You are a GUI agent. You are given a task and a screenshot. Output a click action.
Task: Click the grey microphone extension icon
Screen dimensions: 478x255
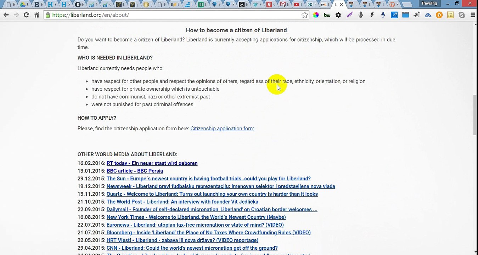(x=361, y=15)
